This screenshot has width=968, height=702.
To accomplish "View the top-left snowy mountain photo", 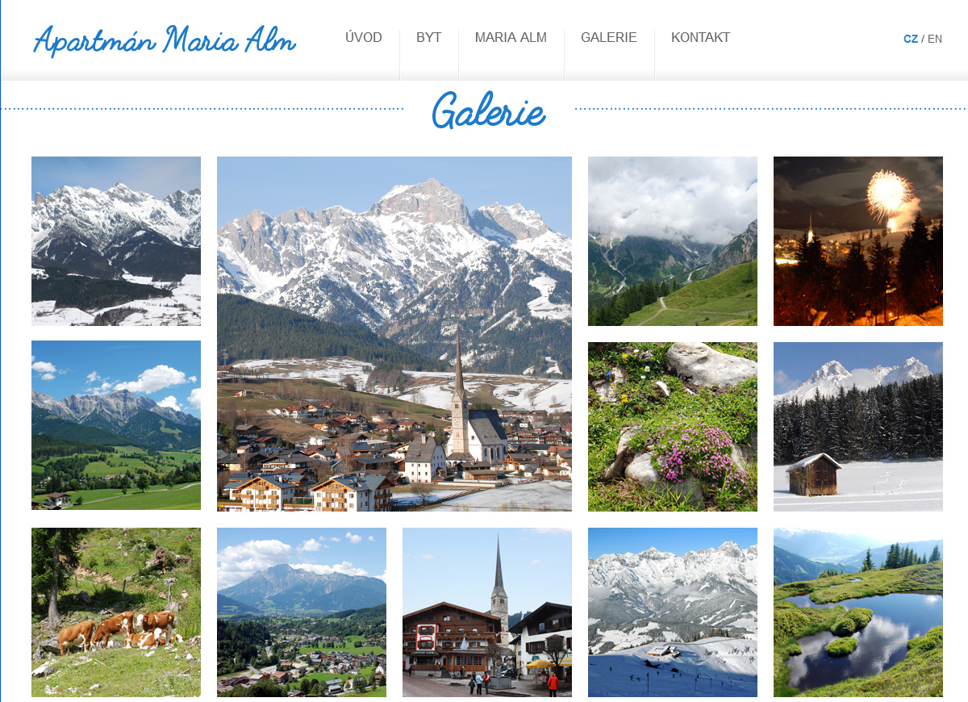I will click(x=116, y=241).
